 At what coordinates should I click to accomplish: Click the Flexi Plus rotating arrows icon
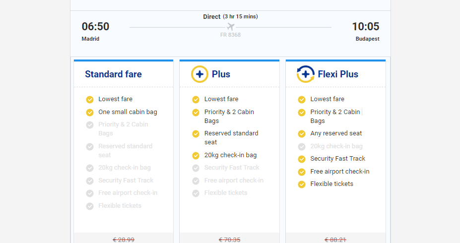tap(305, 74)
